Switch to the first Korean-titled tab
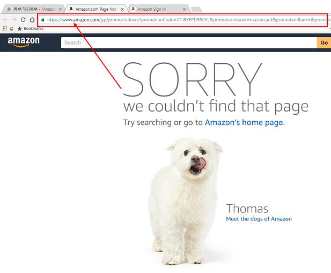The height and width of the screenshot is (273, 331). [32, 9]
